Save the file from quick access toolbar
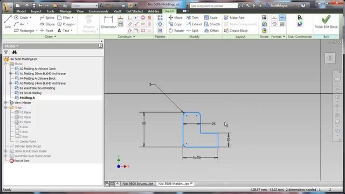The width and height of the screenshot is (345, 194). [34, 5]
